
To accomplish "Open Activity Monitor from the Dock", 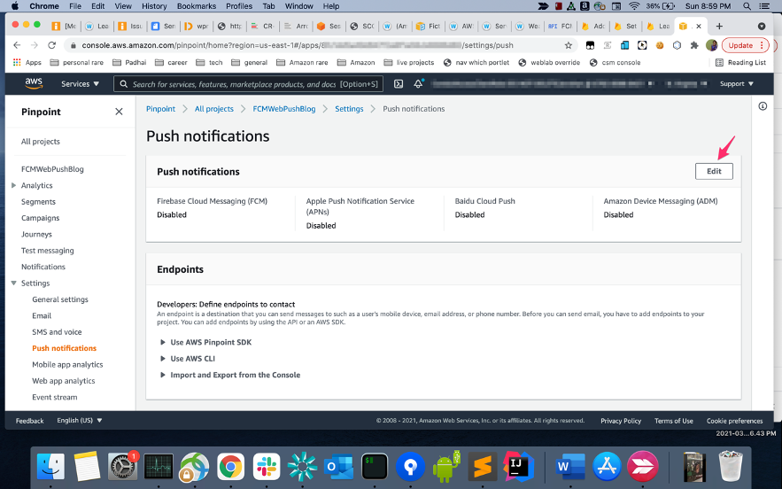I will [159, 467].
